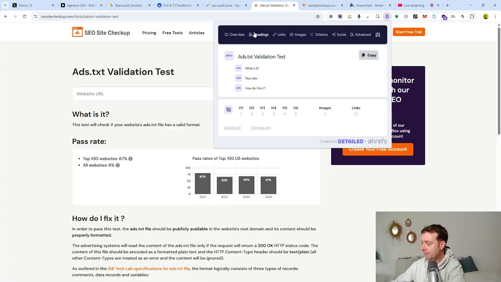Click the microphone extension icon

[x=359, y=16]
